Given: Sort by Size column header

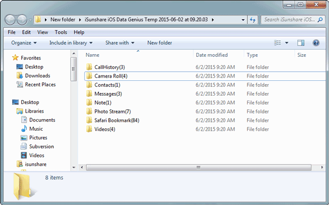Looking at the screenshot, I should tap(302, 55).
